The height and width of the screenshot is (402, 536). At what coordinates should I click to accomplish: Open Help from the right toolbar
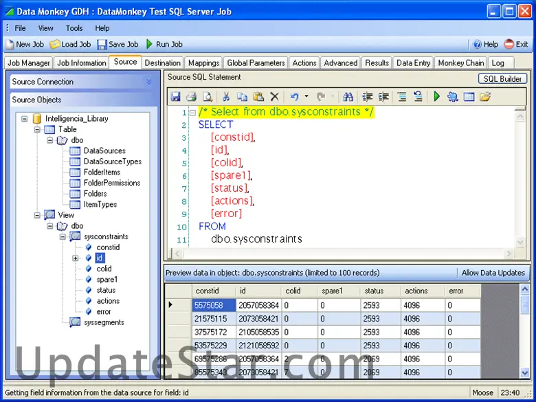pyautogui.click(x=485, y=45)
